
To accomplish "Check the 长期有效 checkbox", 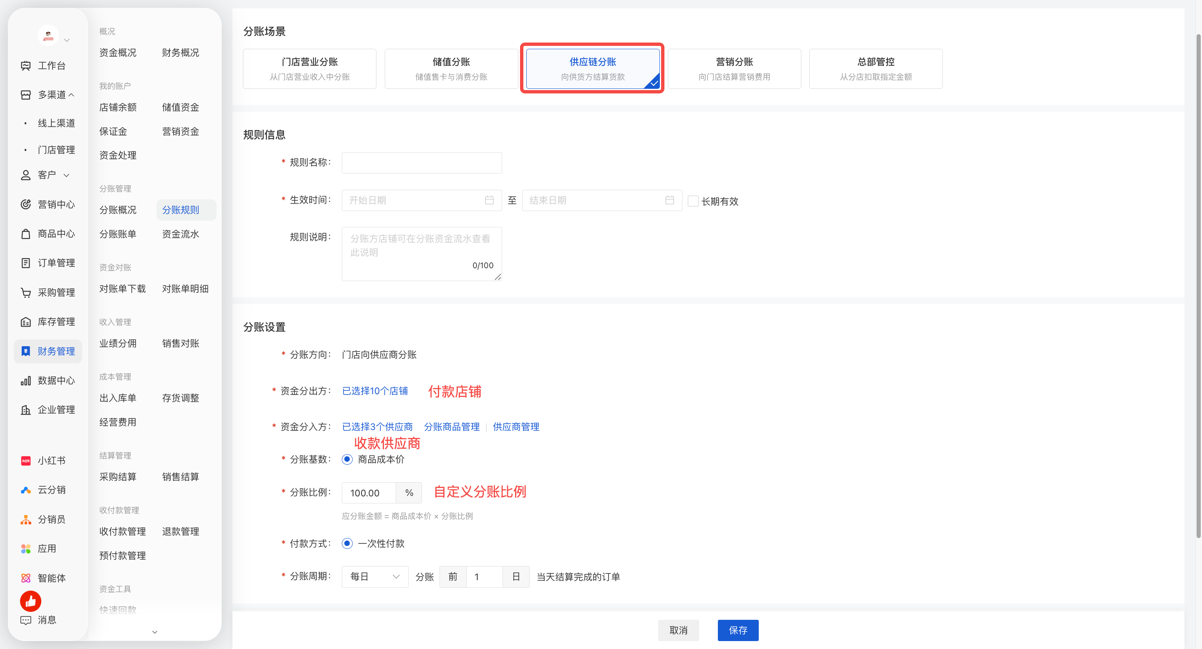I will point(693,201).
